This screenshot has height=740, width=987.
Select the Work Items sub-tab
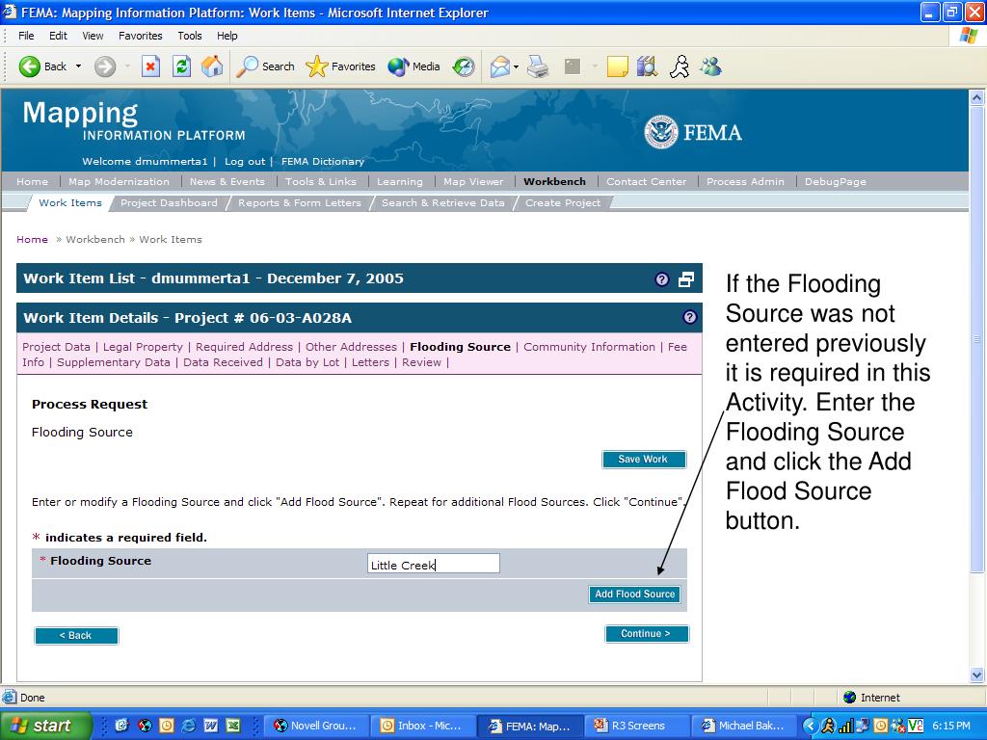(69, 202)
